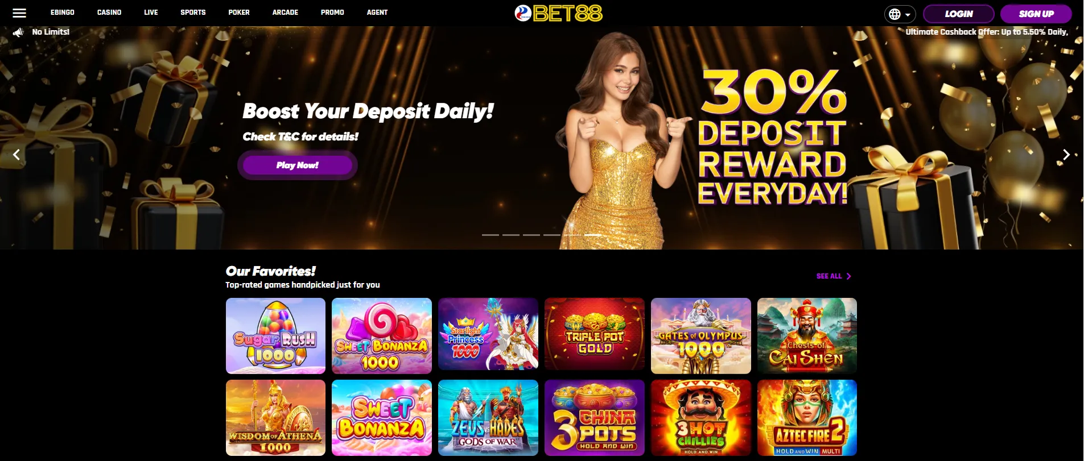
Task: Open the language globe dropdown
Action: pos(900,14)
